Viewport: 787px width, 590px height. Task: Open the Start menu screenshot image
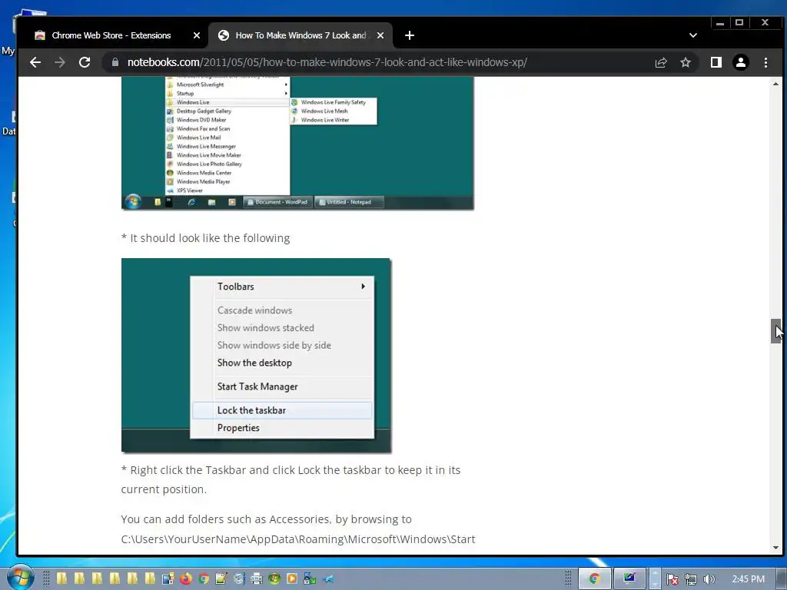(x=297, y=143)
